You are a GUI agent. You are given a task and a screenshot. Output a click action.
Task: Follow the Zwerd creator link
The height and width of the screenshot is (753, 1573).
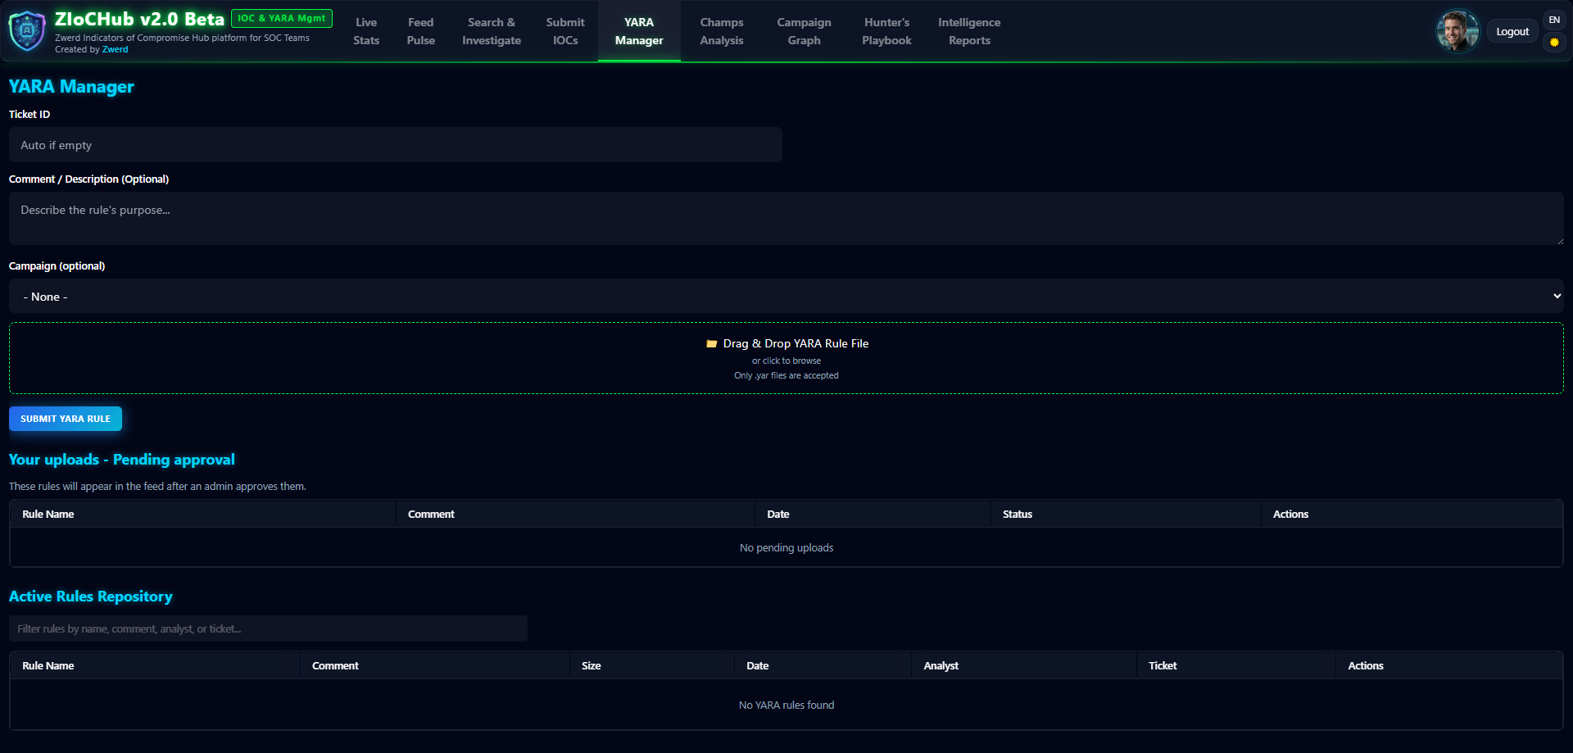click(x=115, y=50)
